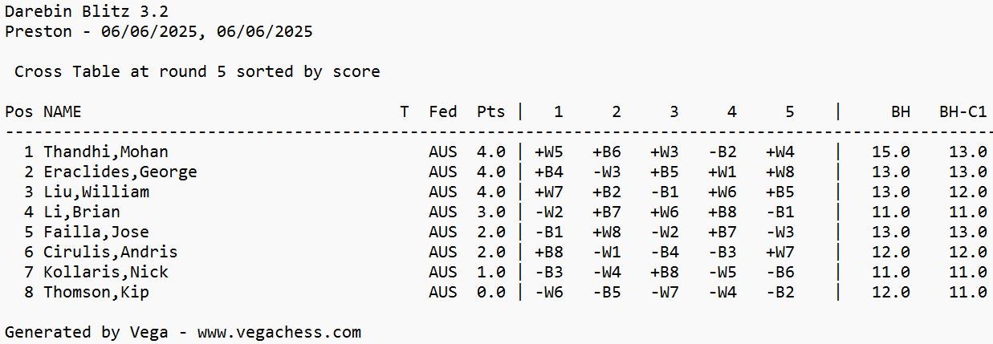993x344 pixels.
Task: Click the Darebin Blitz 3.2 title
Action: click(x=87, y=12)
